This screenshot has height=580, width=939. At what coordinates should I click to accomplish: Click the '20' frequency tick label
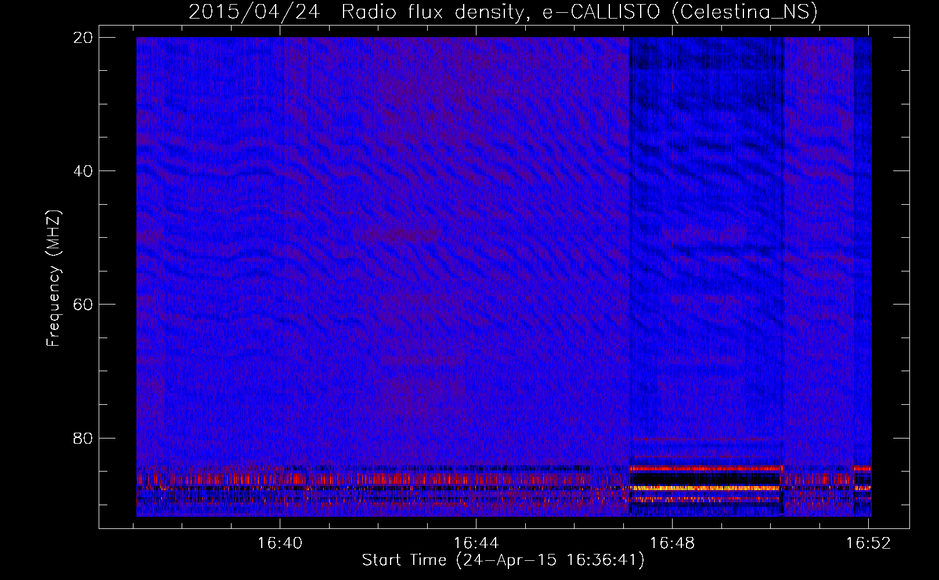point(84,38)
